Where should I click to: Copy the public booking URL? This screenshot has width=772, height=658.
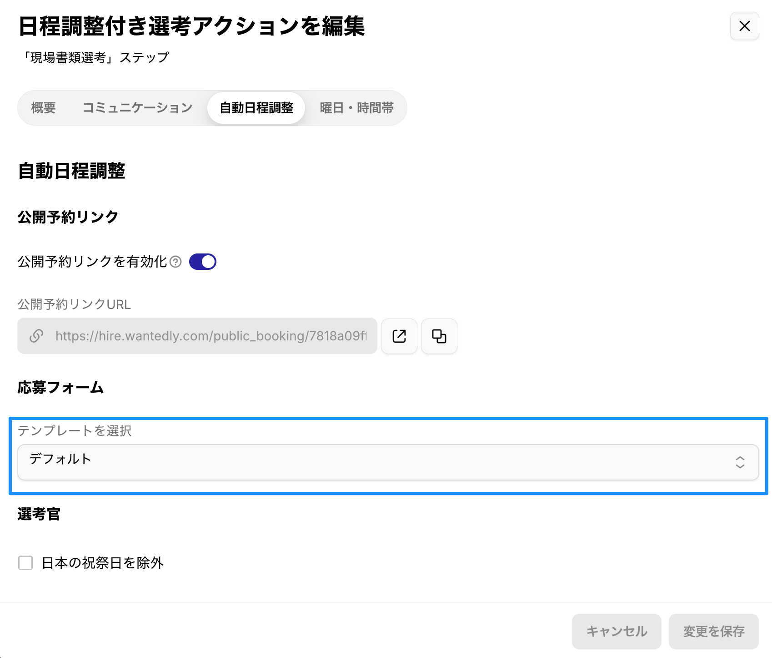(x=439, y=336)
